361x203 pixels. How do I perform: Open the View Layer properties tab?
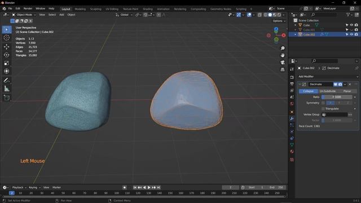292,90
